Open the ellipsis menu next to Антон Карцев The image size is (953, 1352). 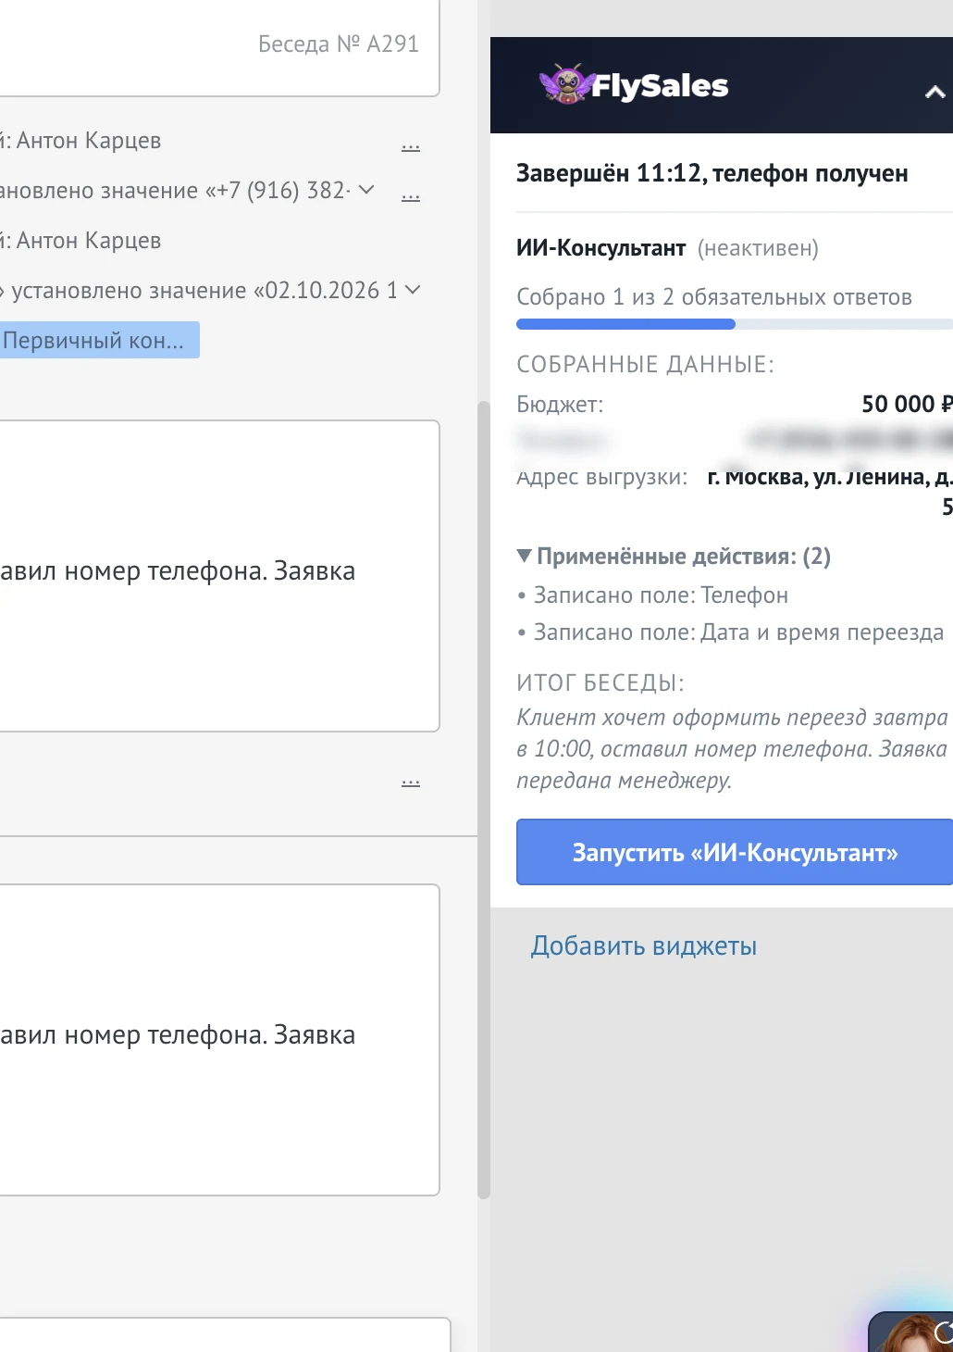coord(411,146)
